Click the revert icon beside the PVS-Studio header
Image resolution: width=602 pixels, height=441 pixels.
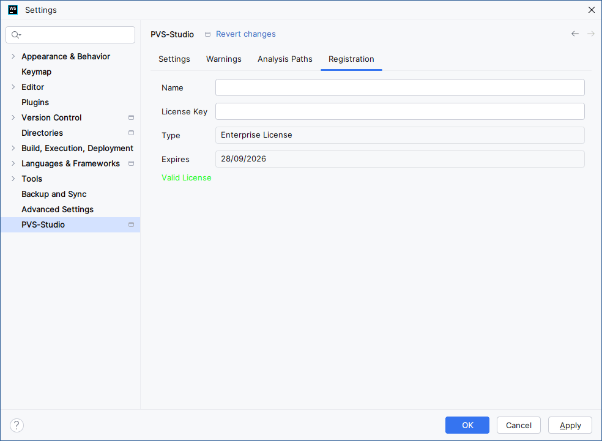pyautogui.click(x=207, y=34)
